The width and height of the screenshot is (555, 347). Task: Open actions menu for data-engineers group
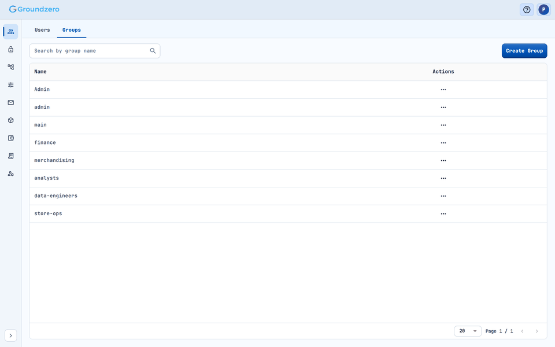tap(443, 196)
